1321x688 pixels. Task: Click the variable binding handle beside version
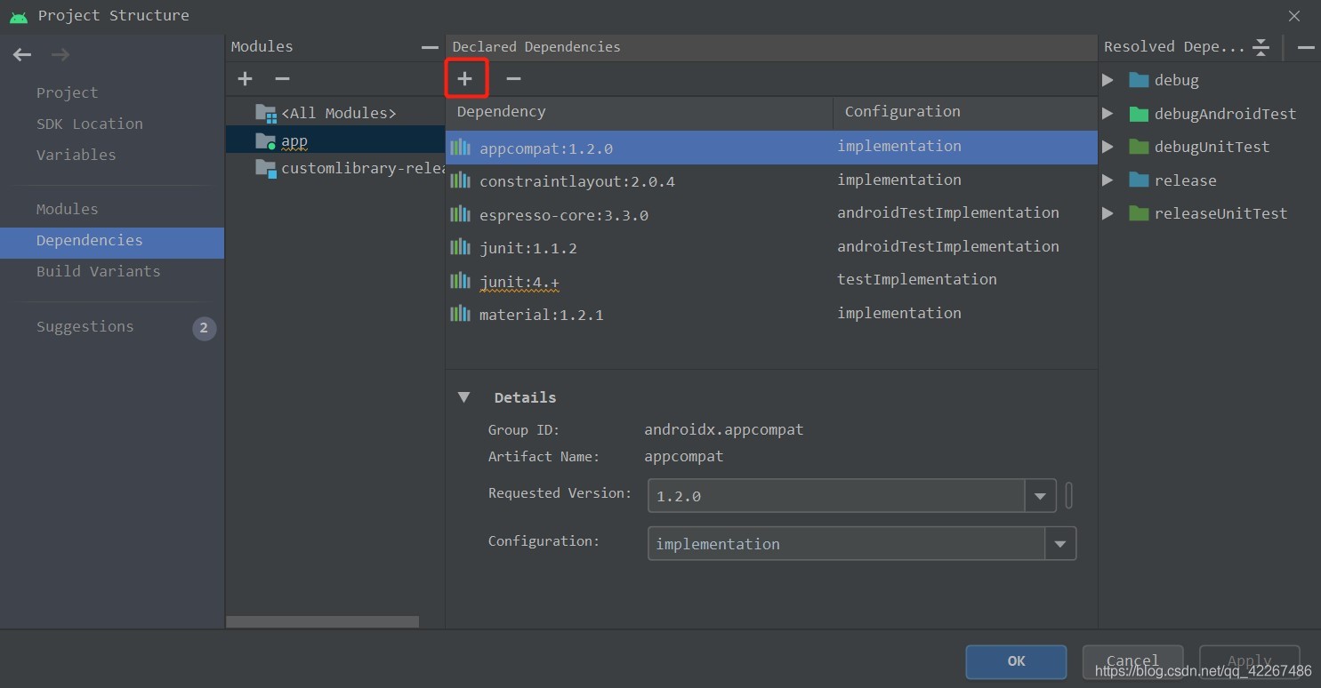coord(1068,495)
